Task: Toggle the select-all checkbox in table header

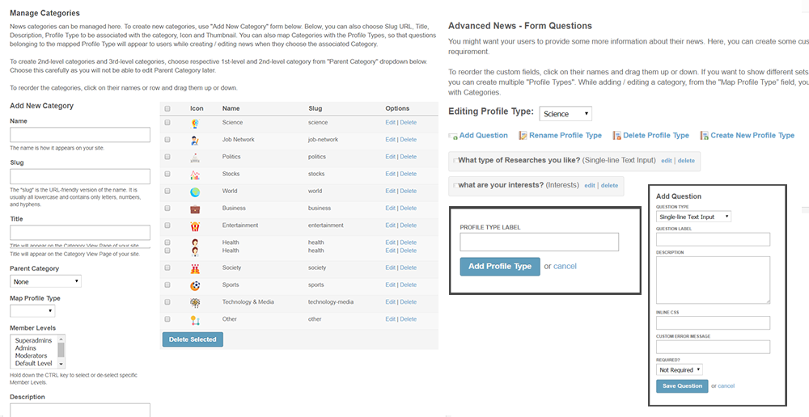Action: click(167, 108)
